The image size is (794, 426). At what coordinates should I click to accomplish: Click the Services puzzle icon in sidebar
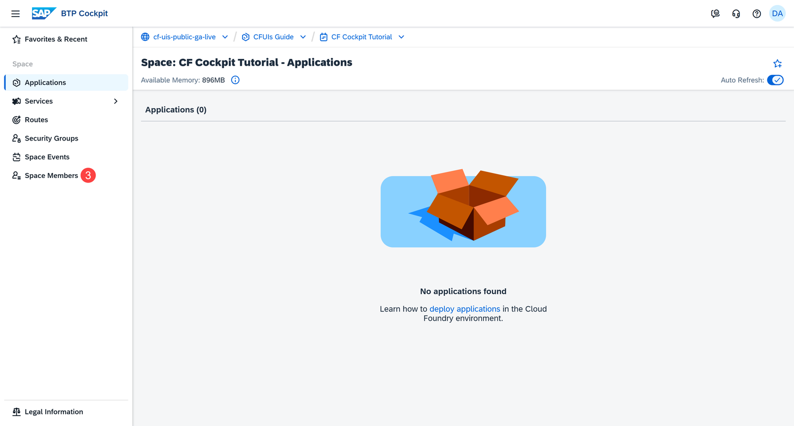pos(17,101)
